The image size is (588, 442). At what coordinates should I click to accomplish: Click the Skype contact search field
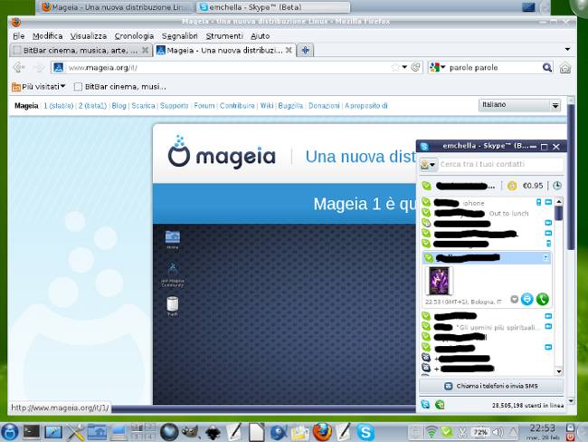500,165
